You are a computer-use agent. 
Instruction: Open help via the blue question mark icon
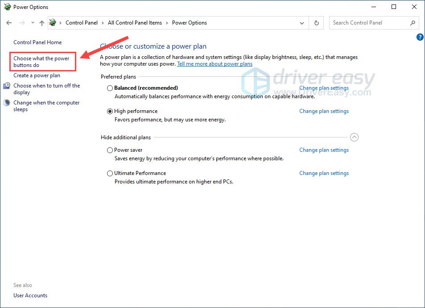coord(420,37)
